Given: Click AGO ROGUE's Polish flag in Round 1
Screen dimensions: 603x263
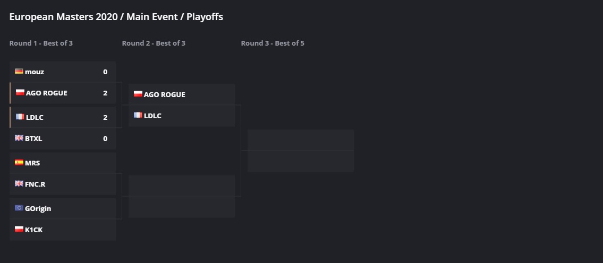Looking at the screenshot, I should [x=20, y=93].
